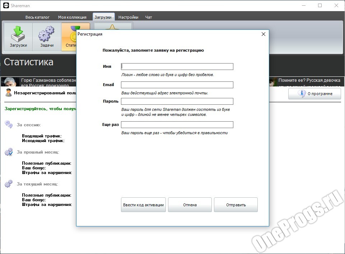Click the Пароль input field

[177, 102]
